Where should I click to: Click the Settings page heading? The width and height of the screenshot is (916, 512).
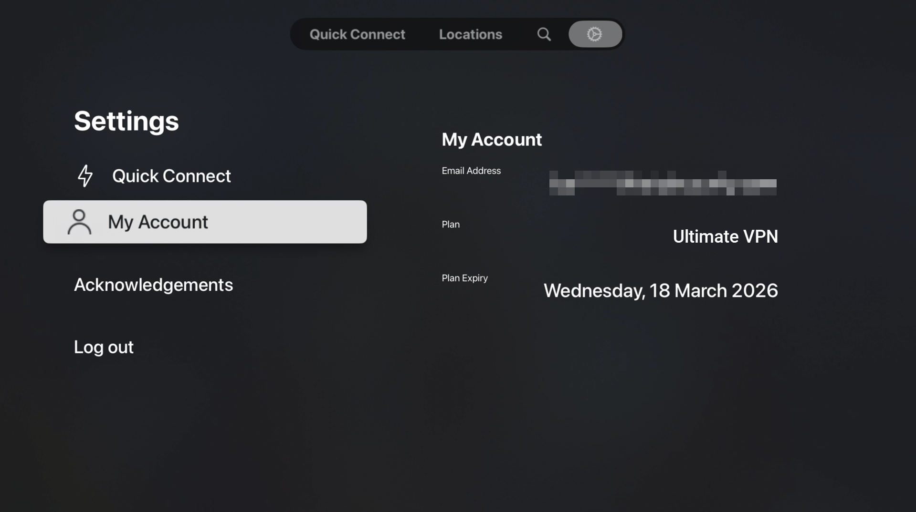click(x=126, y=121)
